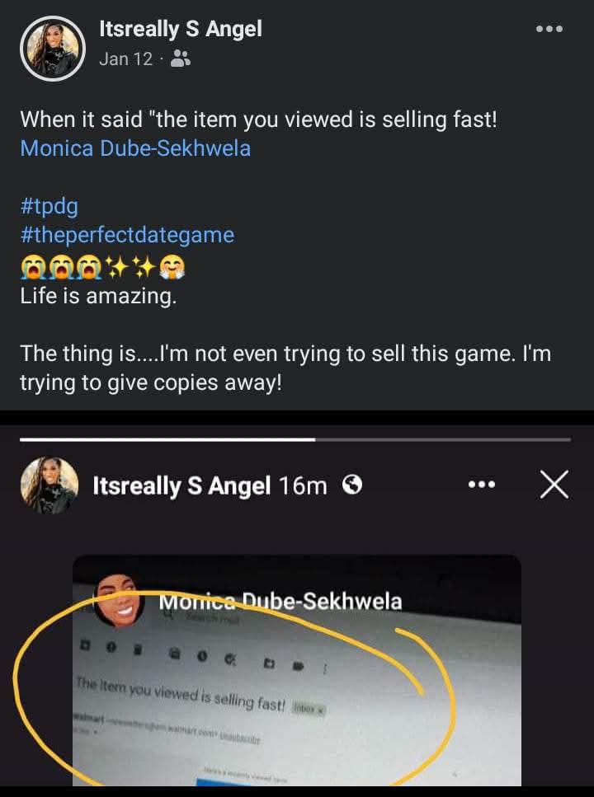Image resolution: width=594 pixels, height=797 pixels.
Task: Click the Inbox label tag beside the email subject
Action: coord(310,707)
